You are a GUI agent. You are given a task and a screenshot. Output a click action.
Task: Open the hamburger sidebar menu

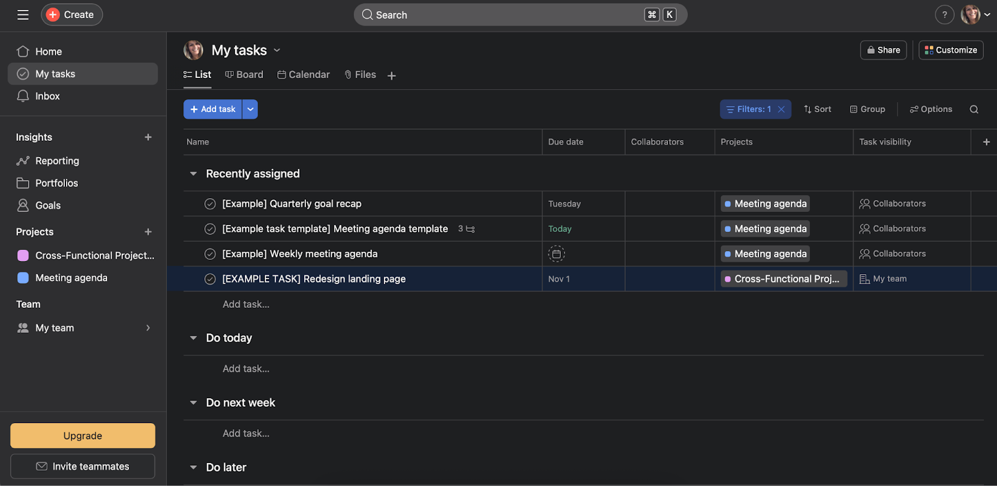(23, 15)
